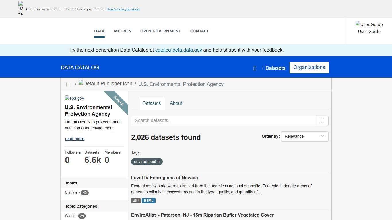The width and height of the screenshot is (392, 220).
Task: Open Level IV Ecoregions of Nevada dataset
Action: 164,178
